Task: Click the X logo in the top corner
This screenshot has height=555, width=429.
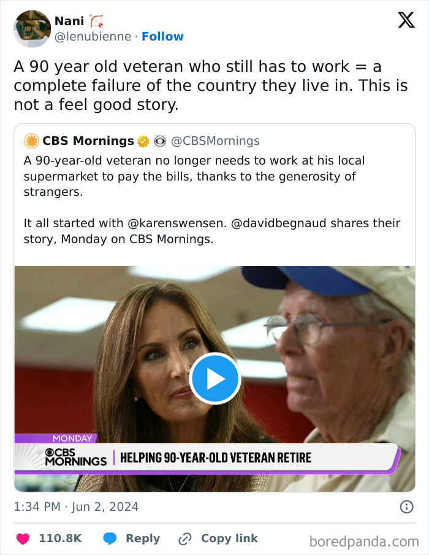Action: tap(406, 21)
